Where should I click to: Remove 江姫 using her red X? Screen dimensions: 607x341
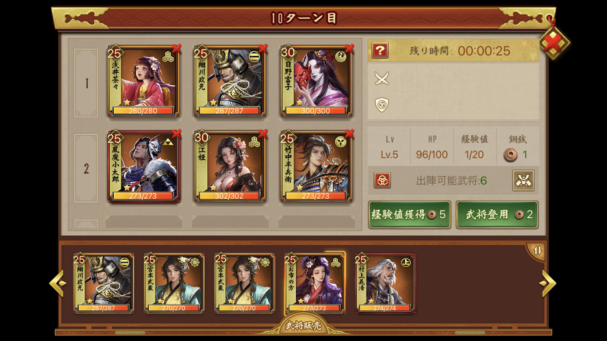tap(263, 134)
